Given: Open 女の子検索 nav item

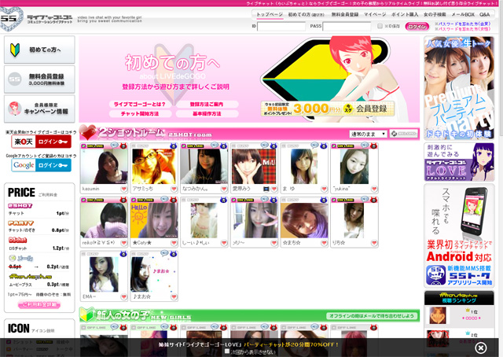Looking at the screenshot, I should click(x=435, y=14).
